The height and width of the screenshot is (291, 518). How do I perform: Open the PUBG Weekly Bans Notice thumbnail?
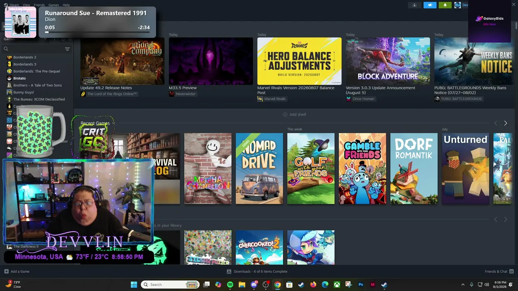pos(473,61)
